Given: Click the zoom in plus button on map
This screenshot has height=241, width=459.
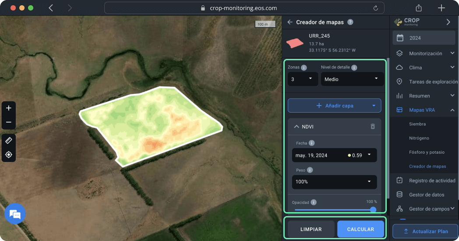Looking at the screenshot, I should [x=9, y=108].
